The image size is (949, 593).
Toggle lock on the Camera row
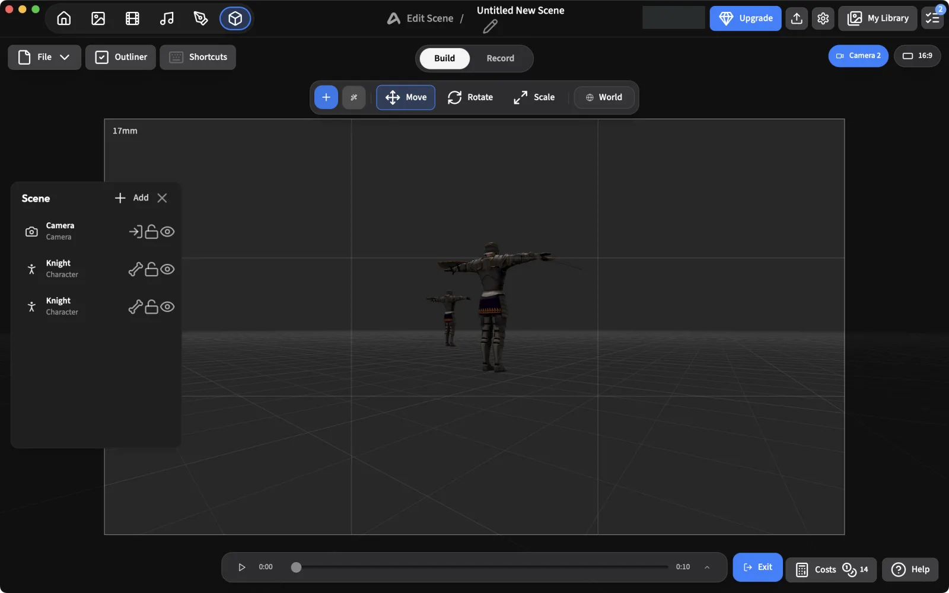[x=152, y=231]
